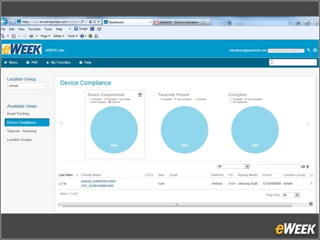Click the tools icon at bottom right of grid
320x240 pixels.
(x=311, y=203)
